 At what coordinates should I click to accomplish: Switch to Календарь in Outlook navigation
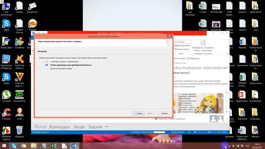(60, 127)
